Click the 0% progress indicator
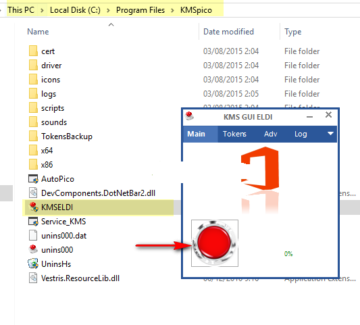 point(288,254)
